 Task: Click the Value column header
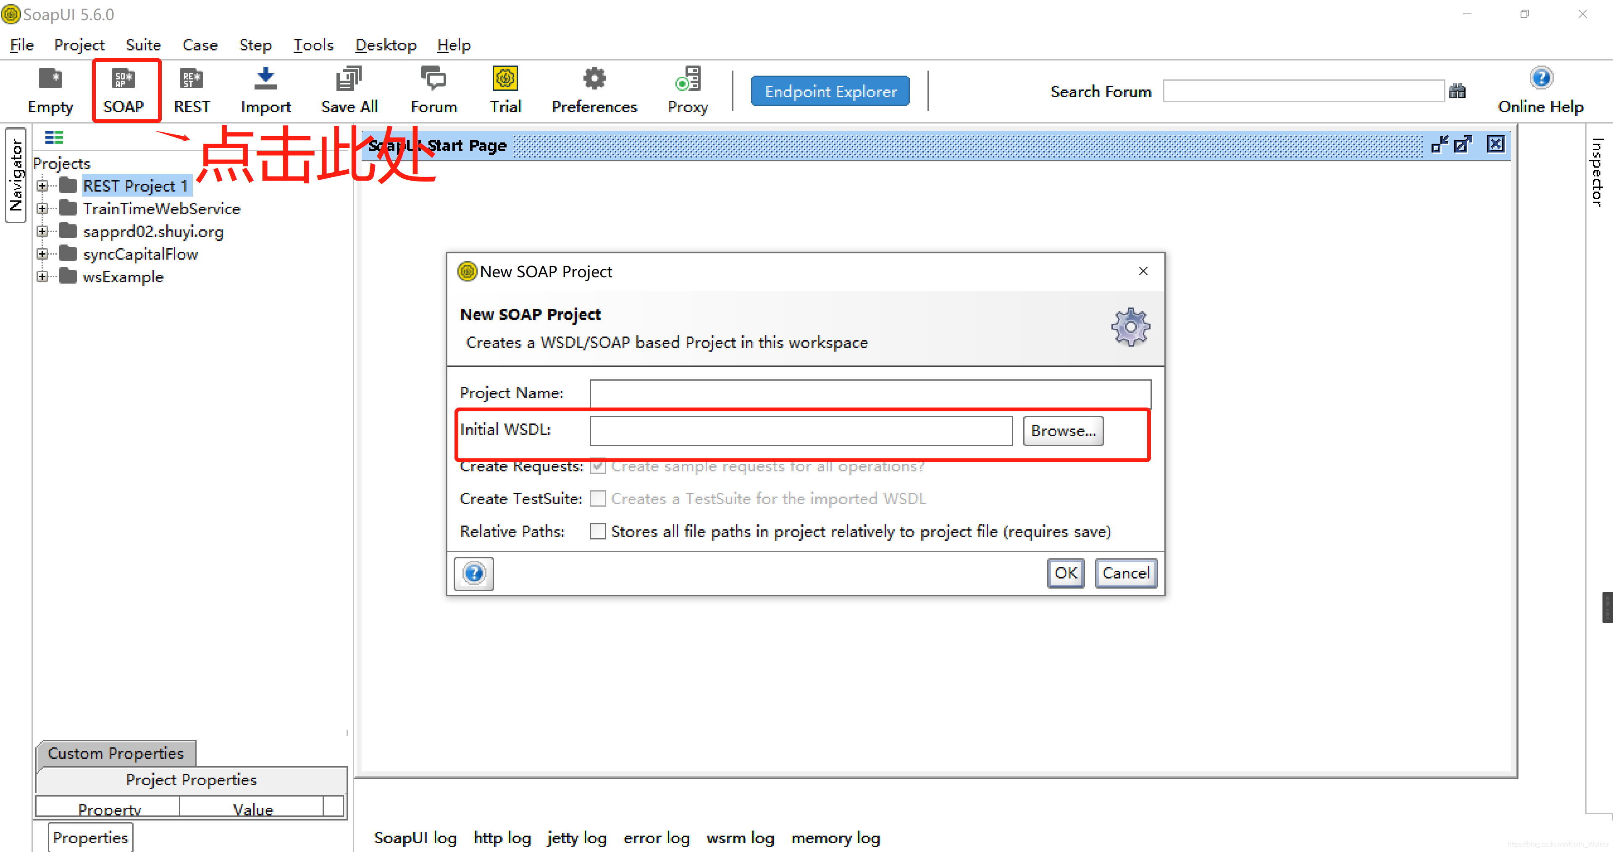click(x=252, y=807)
